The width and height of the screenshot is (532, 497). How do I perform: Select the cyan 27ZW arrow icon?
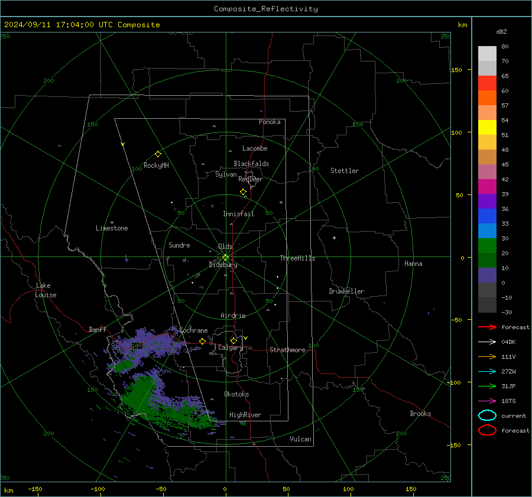click(487, 372)
